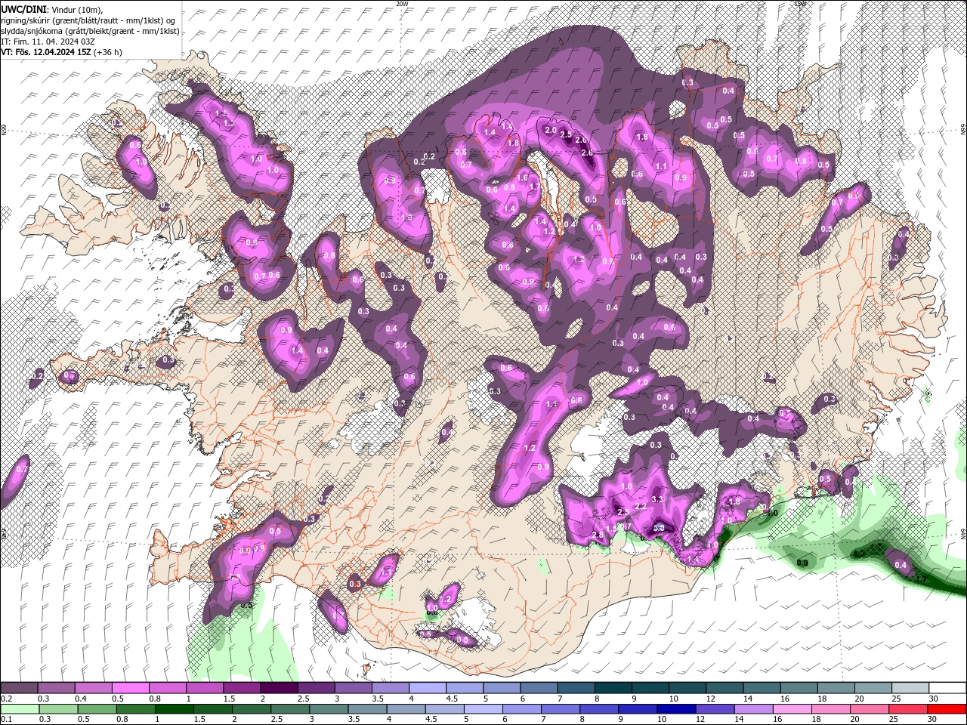Click the 'VT: Fös. 12.04.2024 15Z' valid time

point(46,52)
